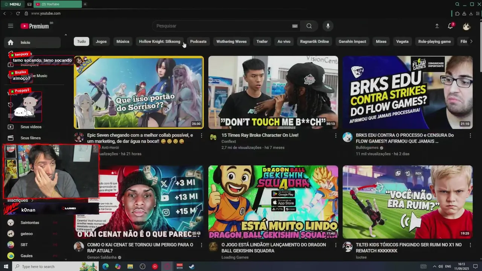Select the Podcasts filter chip

point(198,41)
